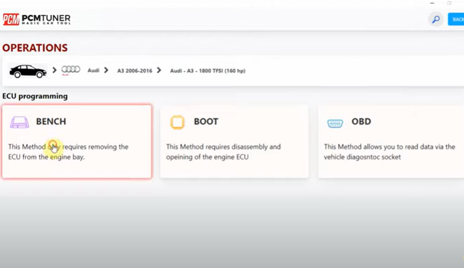Screen dimensions: 464x268
Task: Click the red PCM logo badge
Action: (x=11, y=19)
